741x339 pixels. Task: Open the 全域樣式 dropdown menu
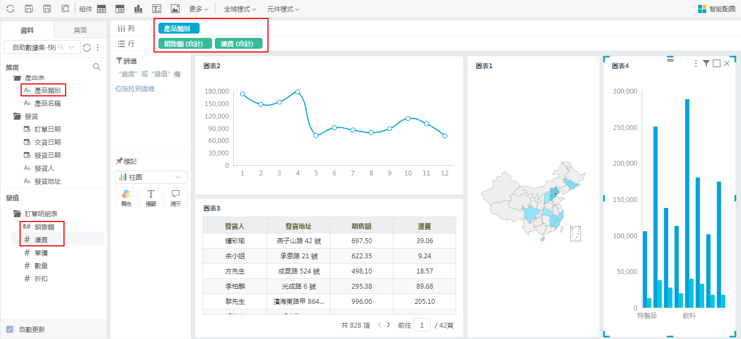[x=240, y=9]
